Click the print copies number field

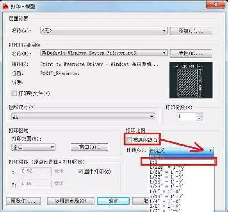coord(187,117)
